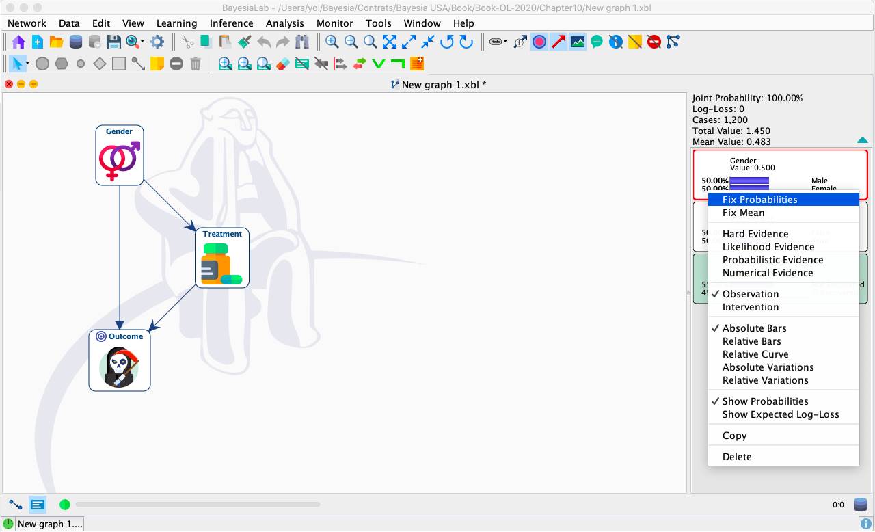
Task: Click the Zoom In magnifier in top toolbar
Action: point(332,42)
